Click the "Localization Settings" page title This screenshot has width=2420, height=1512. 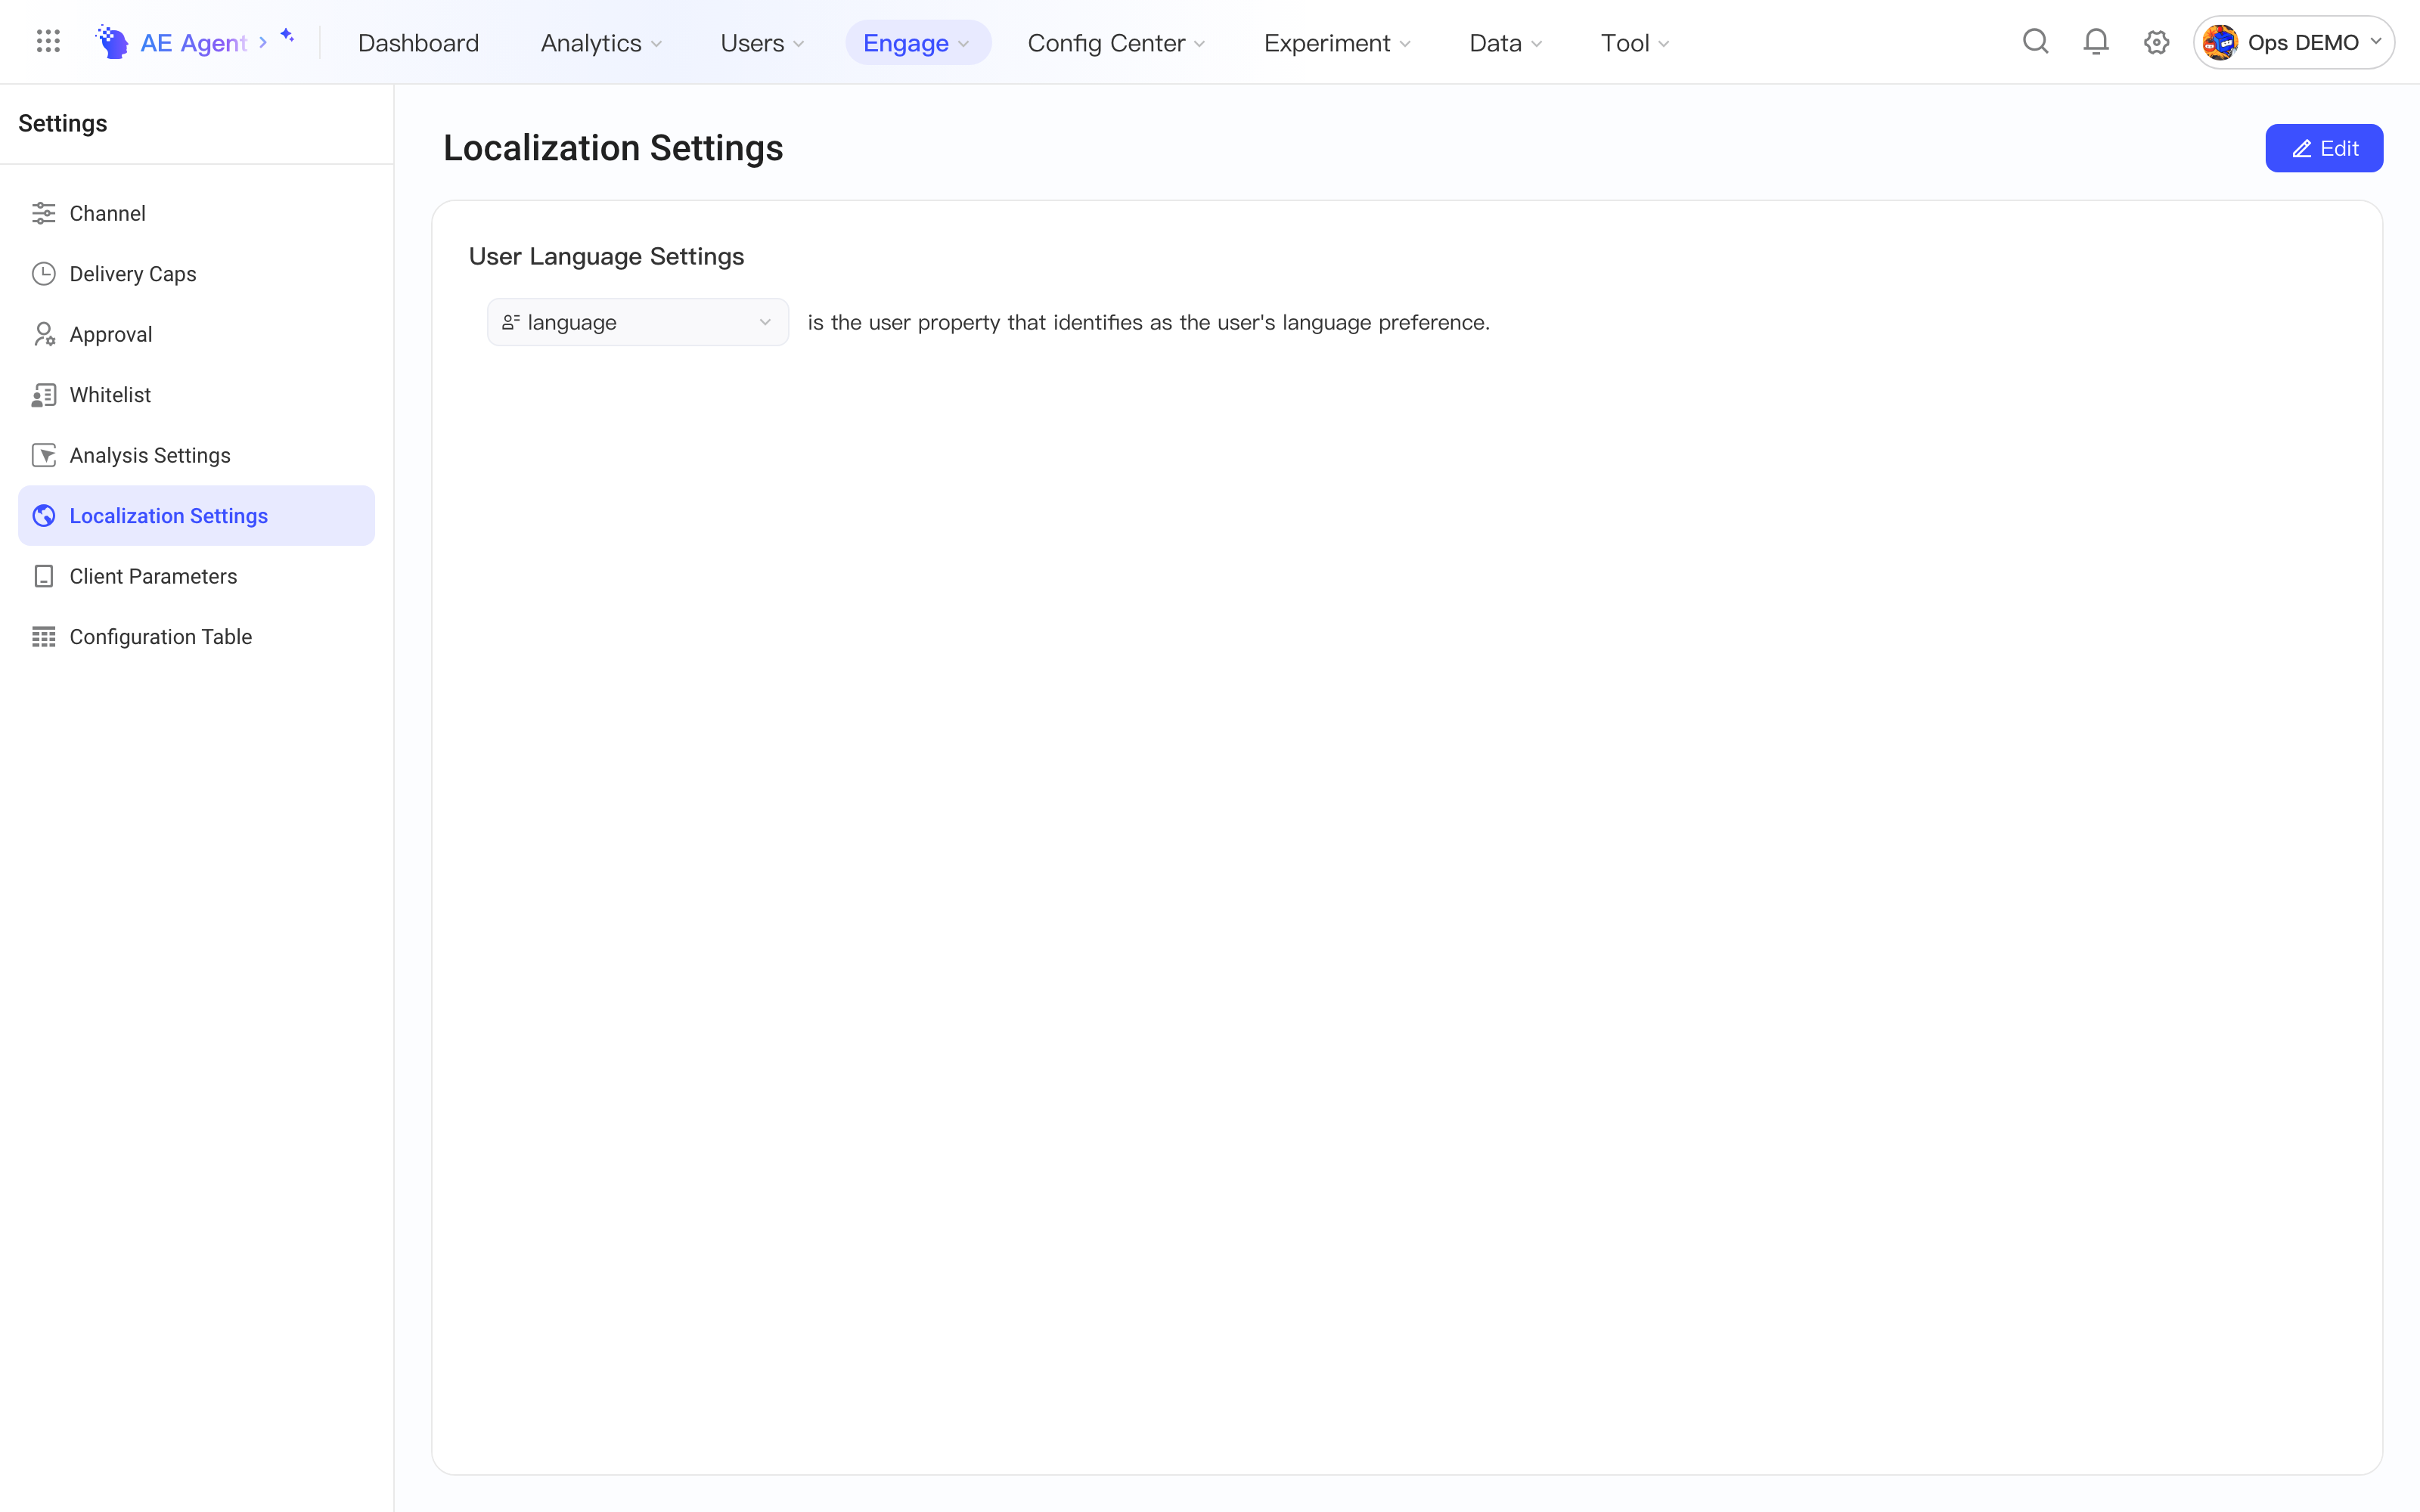(x=613, y=148)
